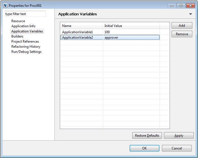The image size is (198, 158).
Task: Click the Properties dialog title bar icon
Action: pos(5,6)
